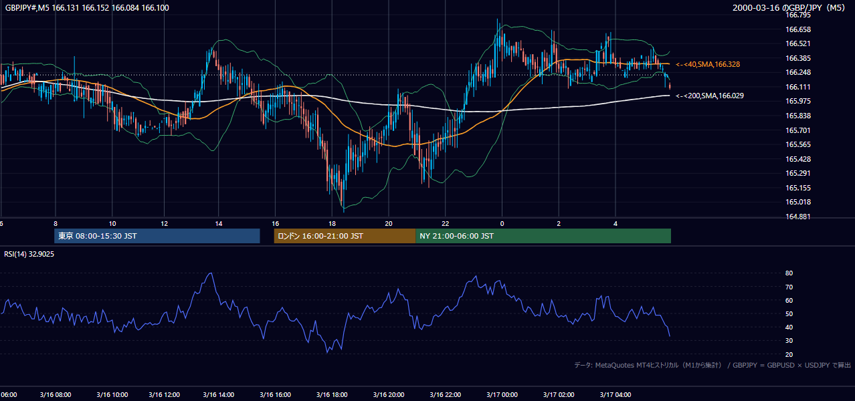Screen dimensions: 855x401
Task: Click the RSI scale level 80
Action: tap(789, 273)
